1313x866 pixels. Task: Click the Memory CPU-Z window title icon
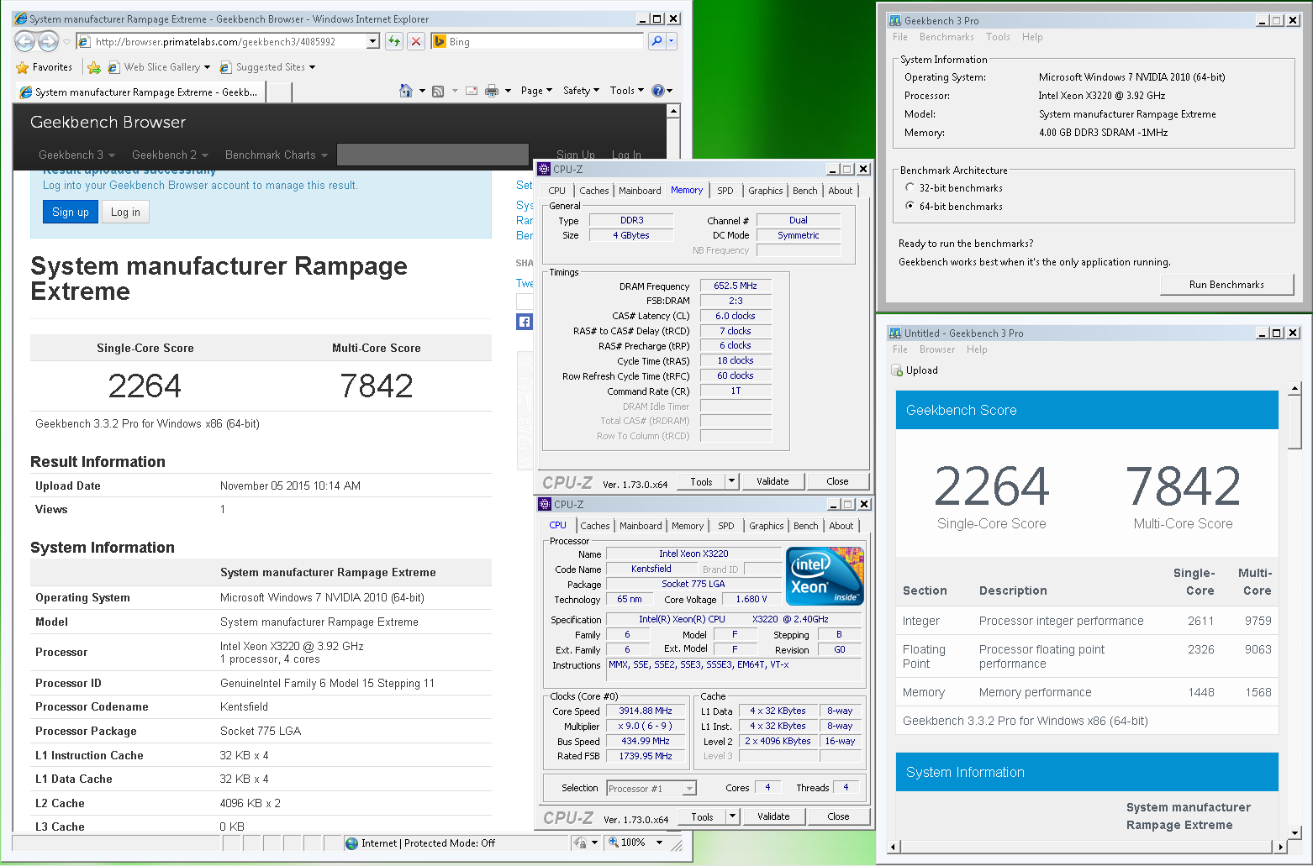[545, 169]
